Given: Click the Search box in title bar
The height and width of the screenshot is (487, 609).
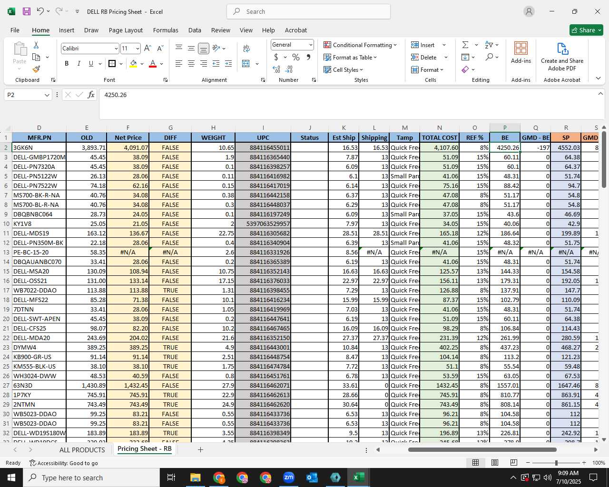Looking at the screenshot, I should point(308,11).
